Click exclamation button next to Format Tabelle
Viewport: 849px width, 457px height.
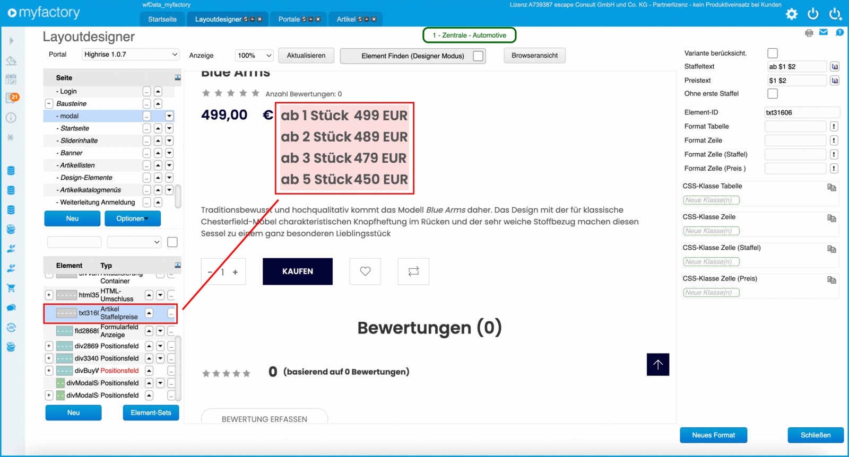pos(834,126)
